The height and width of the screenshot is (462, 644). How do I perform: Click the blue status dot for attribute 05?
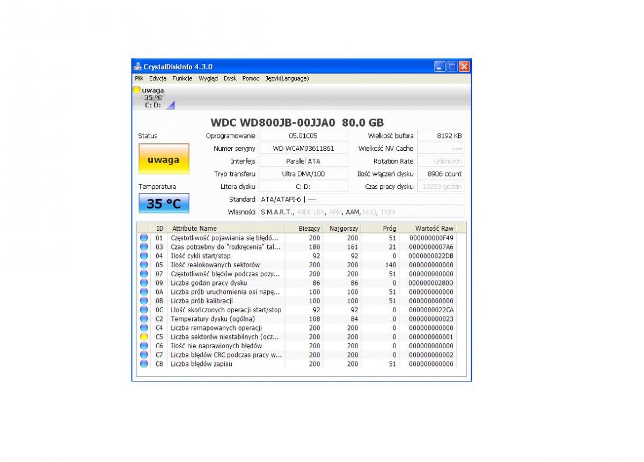144,265
